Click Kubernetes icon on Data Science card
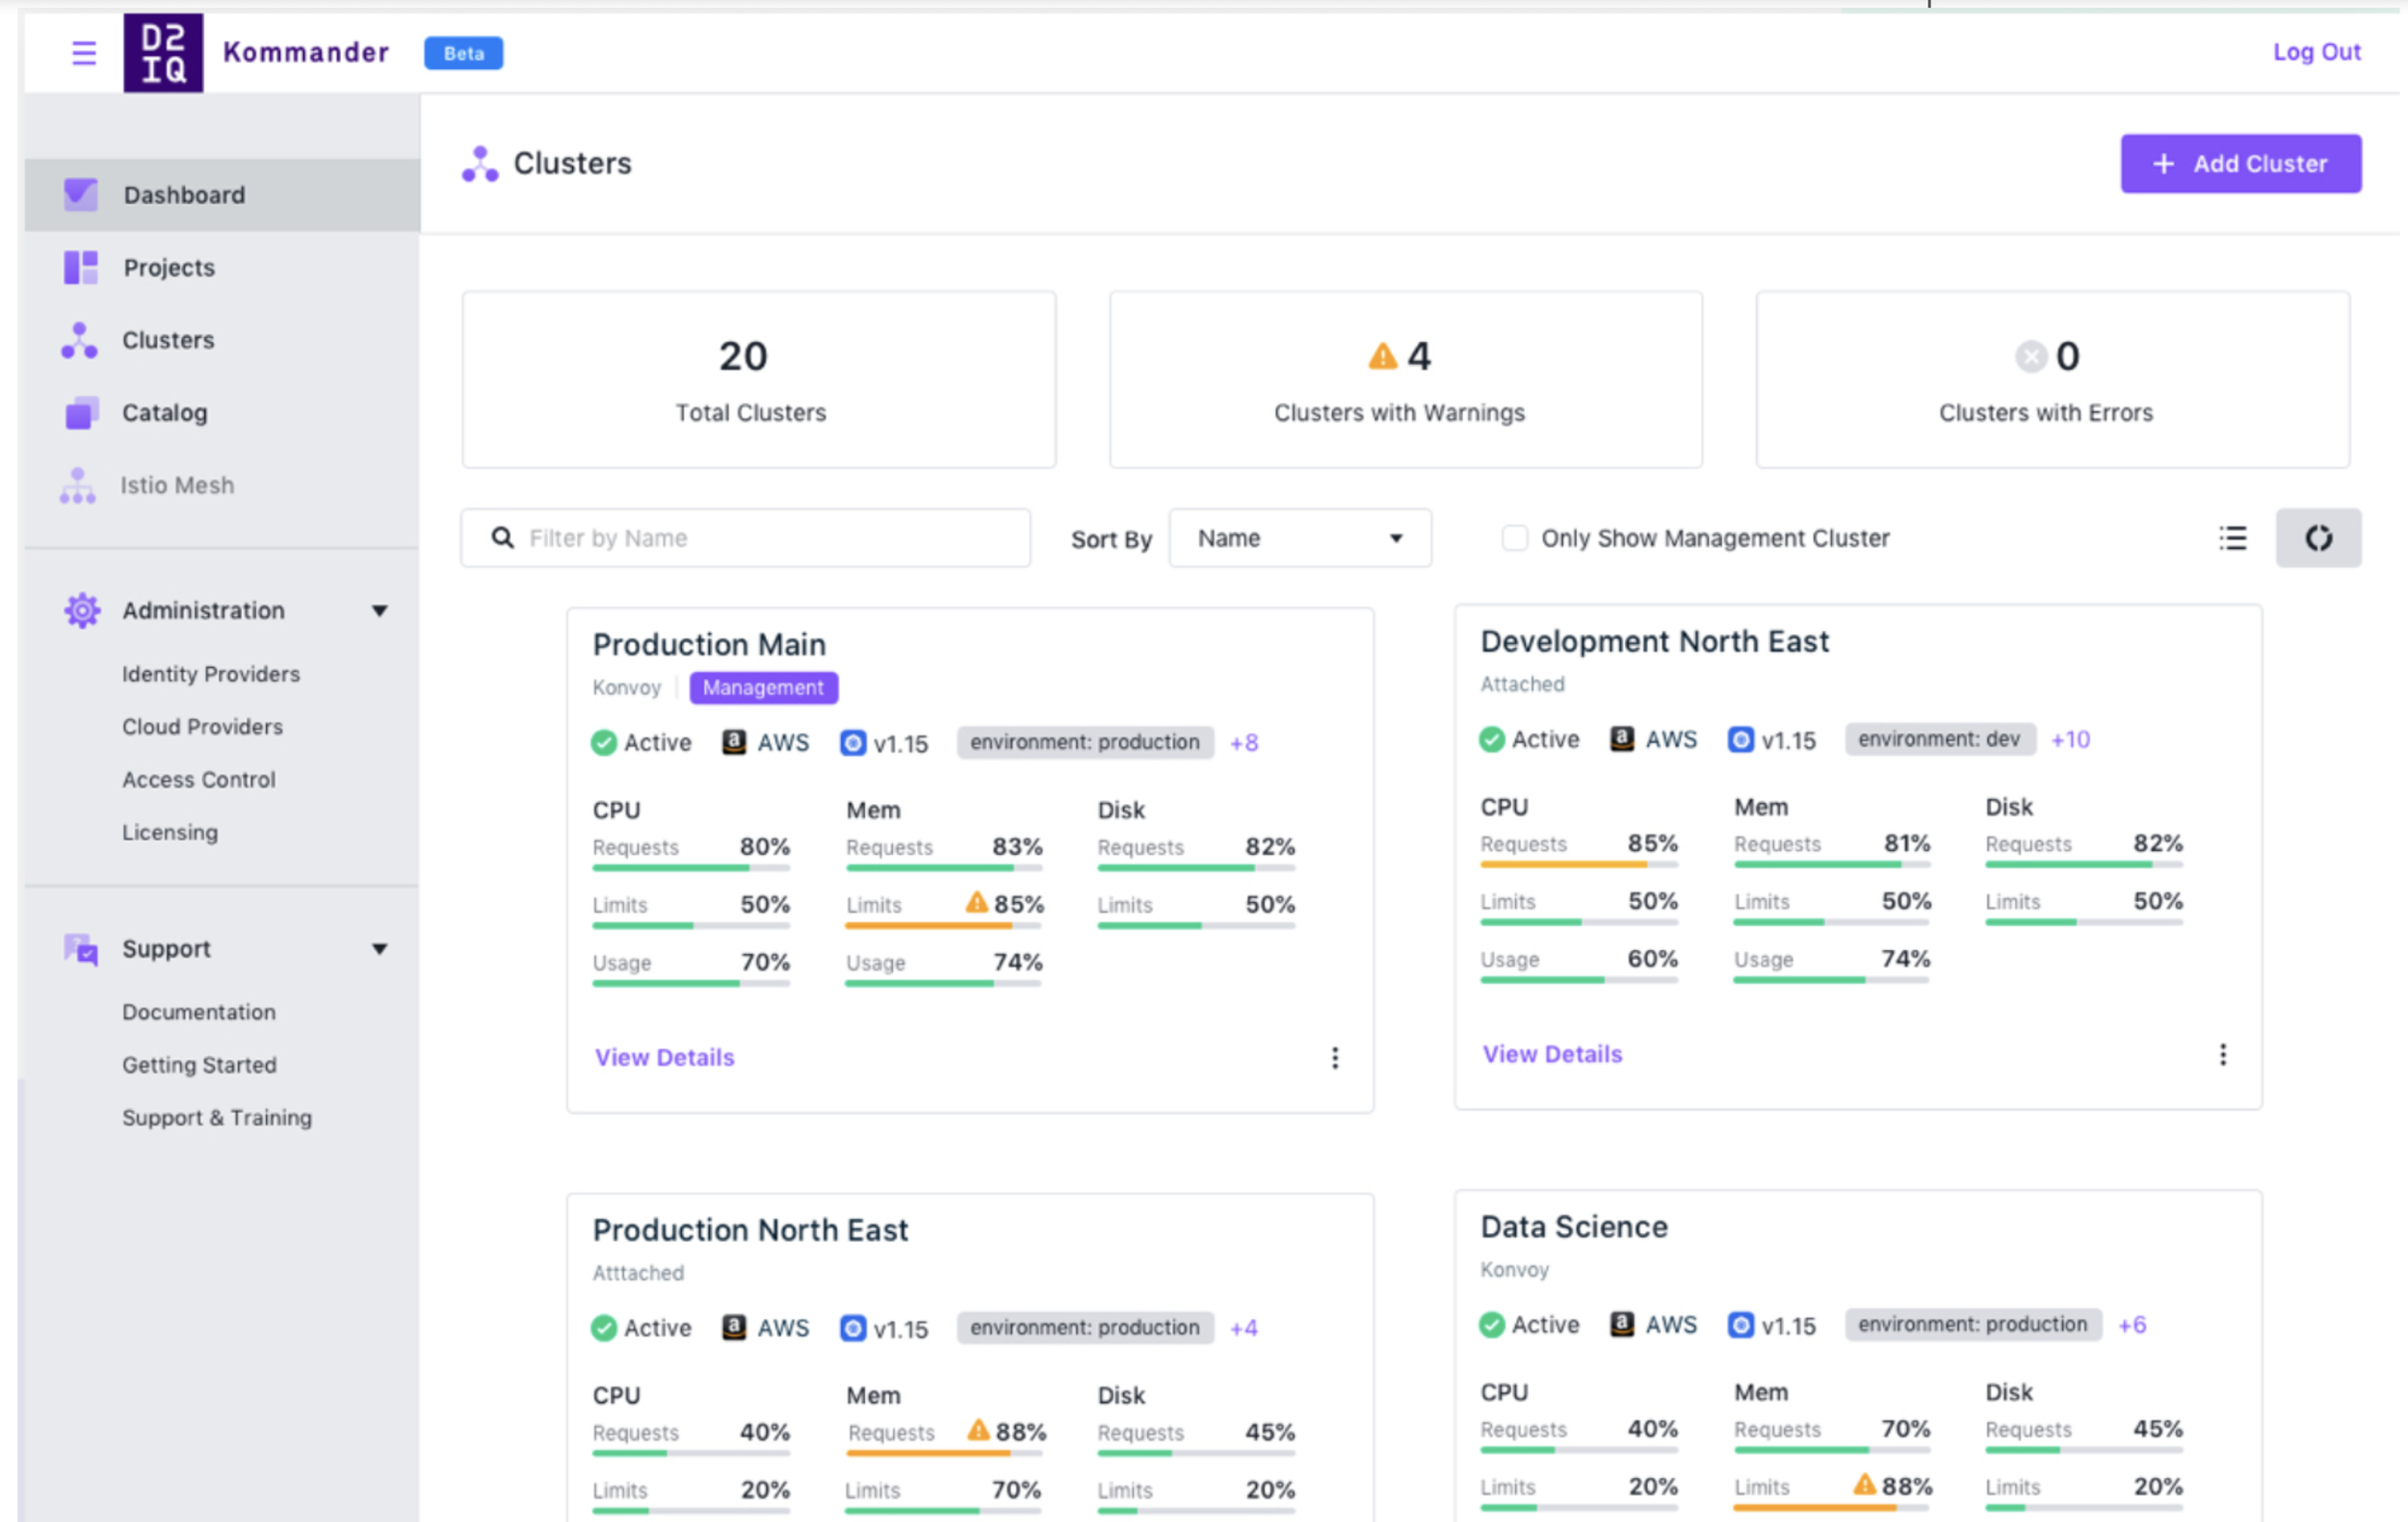Viewport: 2408px width, 1522px height. [1740, 1324]
